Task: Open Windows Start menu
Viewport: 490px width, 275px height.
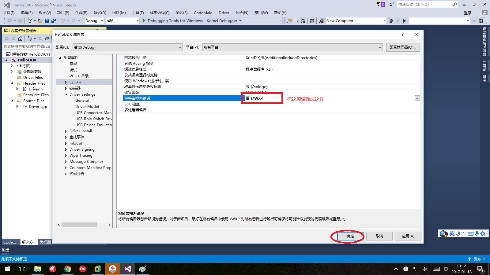Action: click(x=7, y=269)
